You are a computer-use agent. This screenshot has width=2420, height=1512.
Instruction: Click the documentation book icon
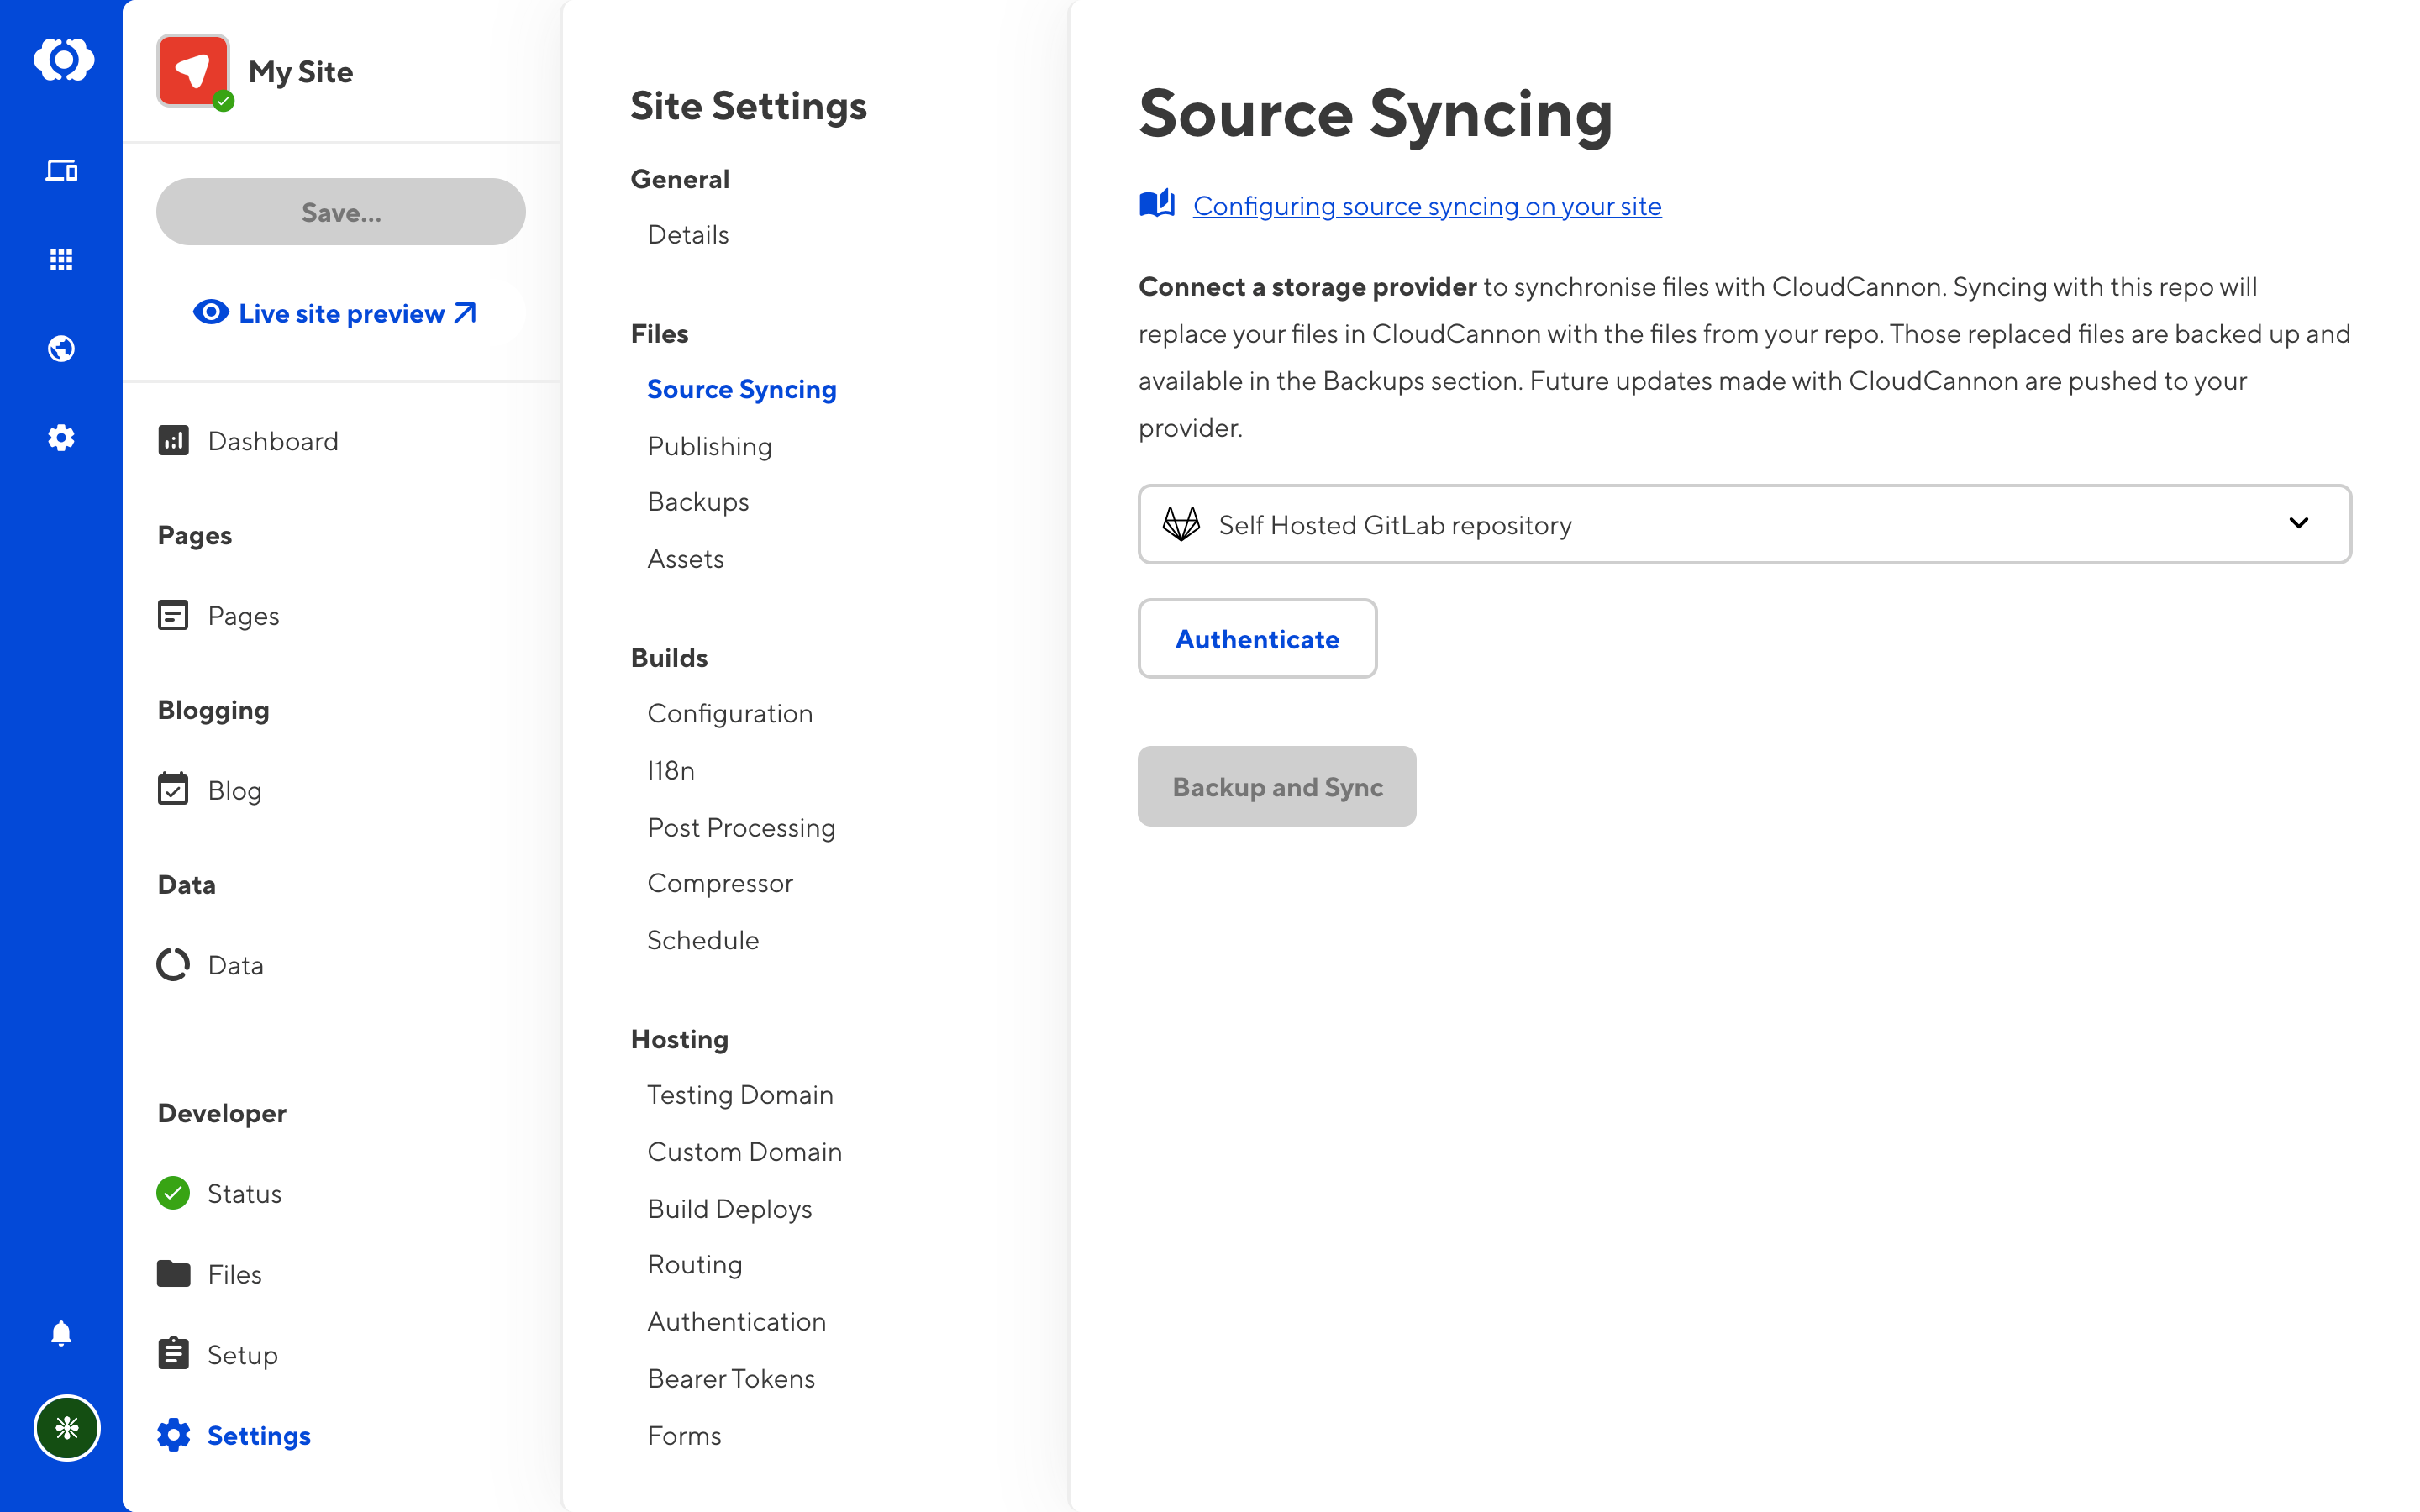pyautogui.click(x=1157, y=205)
